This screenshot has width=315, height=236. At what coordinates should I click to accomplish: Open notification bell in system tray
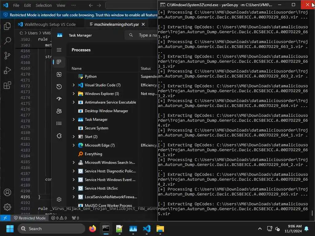pos(307,229)
